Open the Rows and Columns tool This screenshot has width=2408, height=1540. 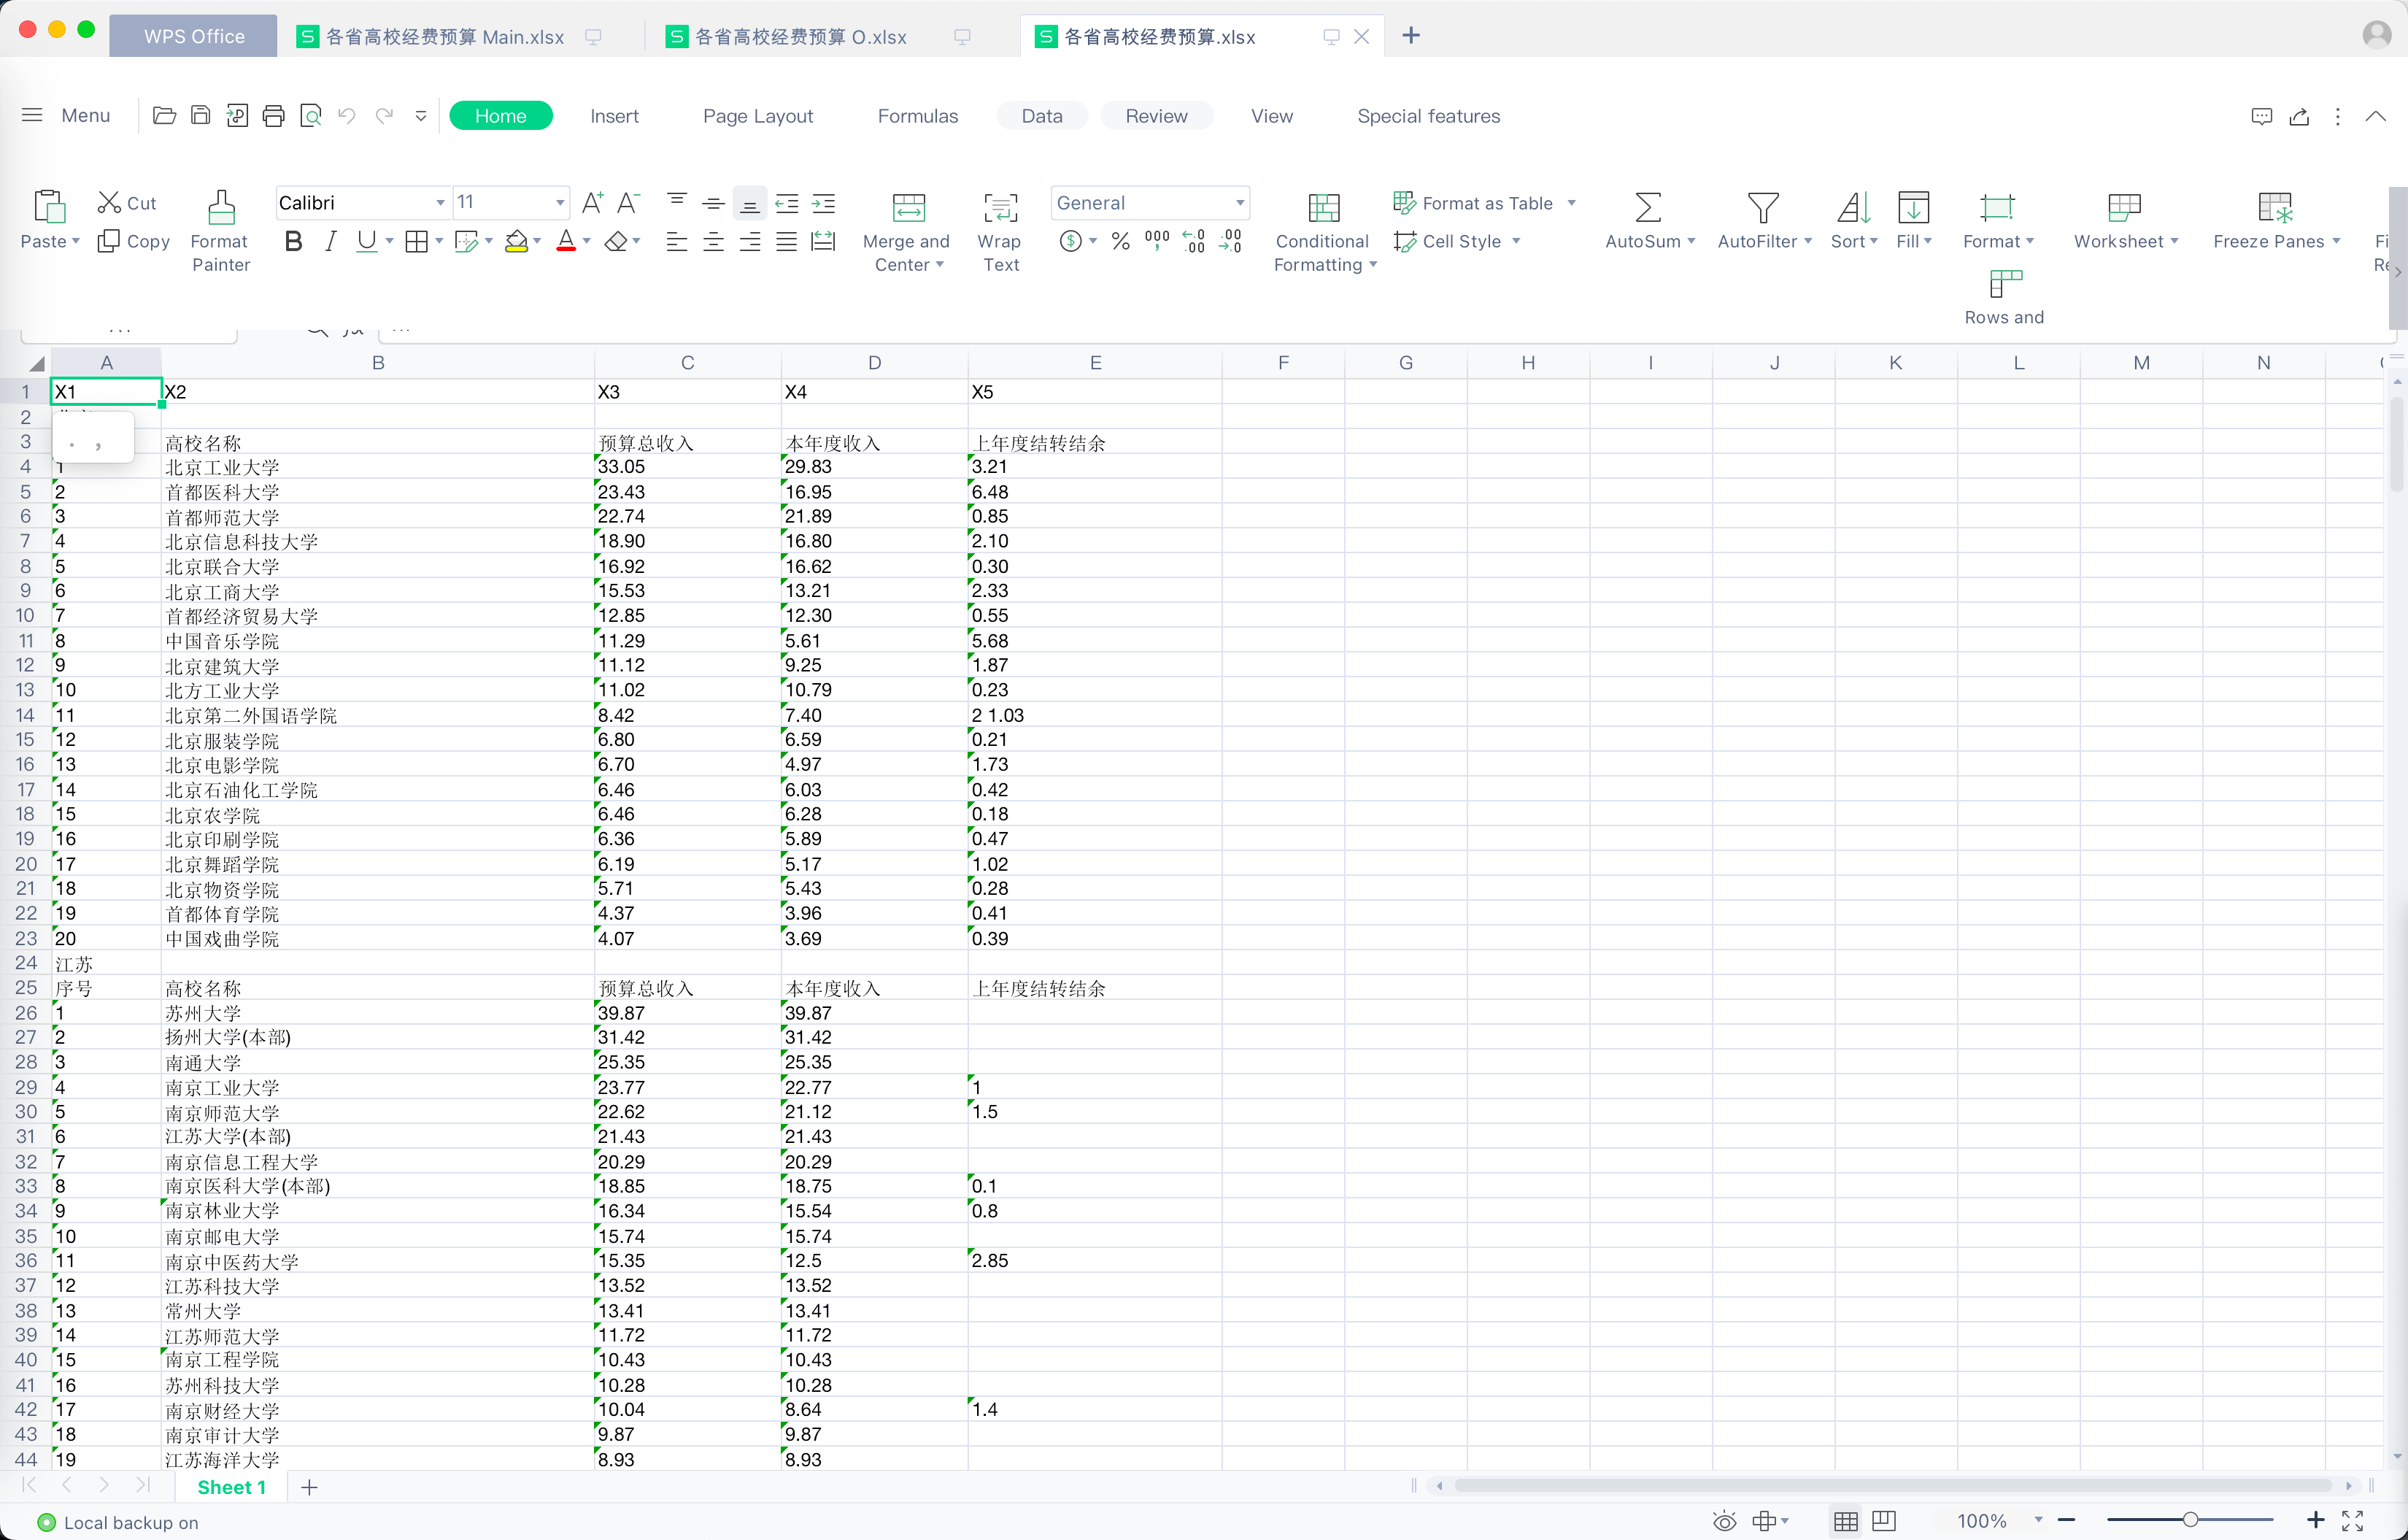tap(2005, 296)
